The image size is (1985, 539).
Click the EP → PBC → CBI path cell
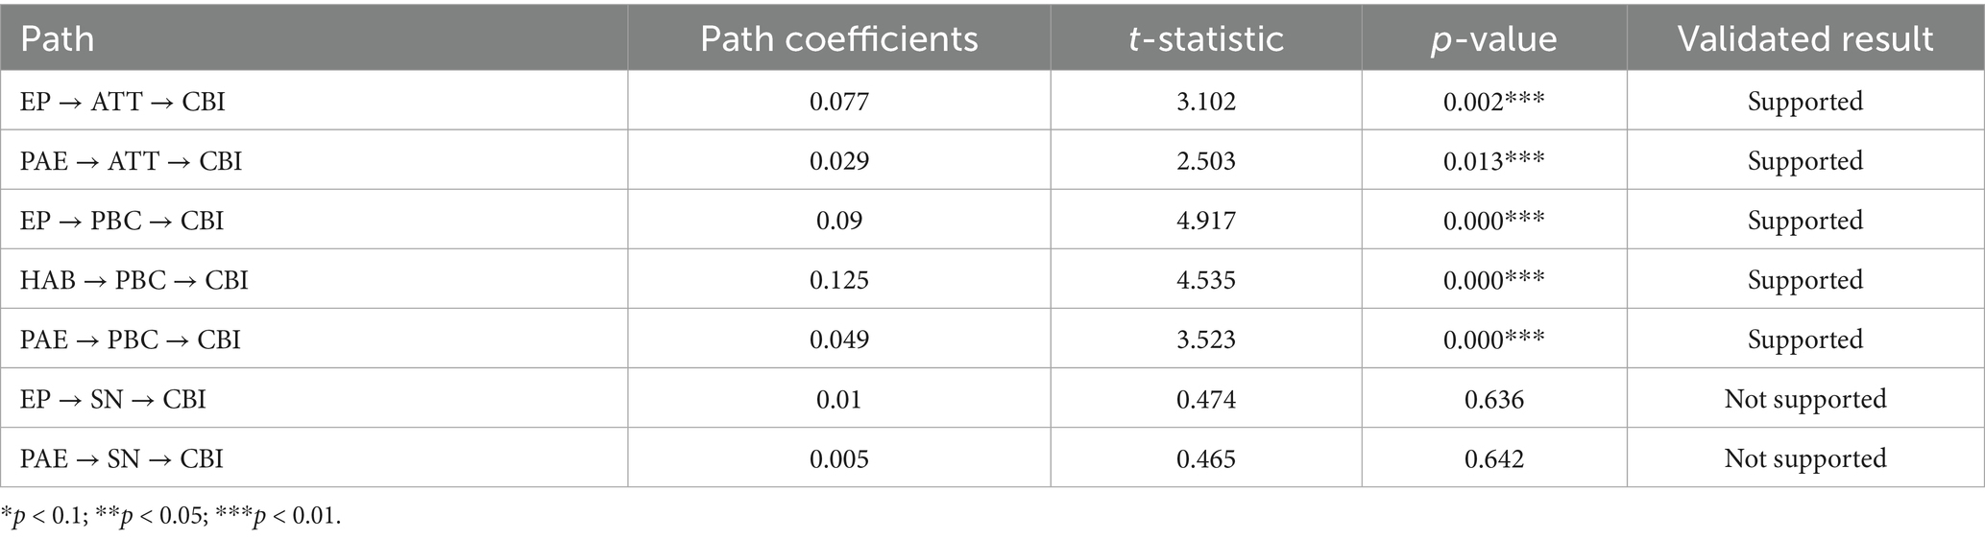(122, 221)
